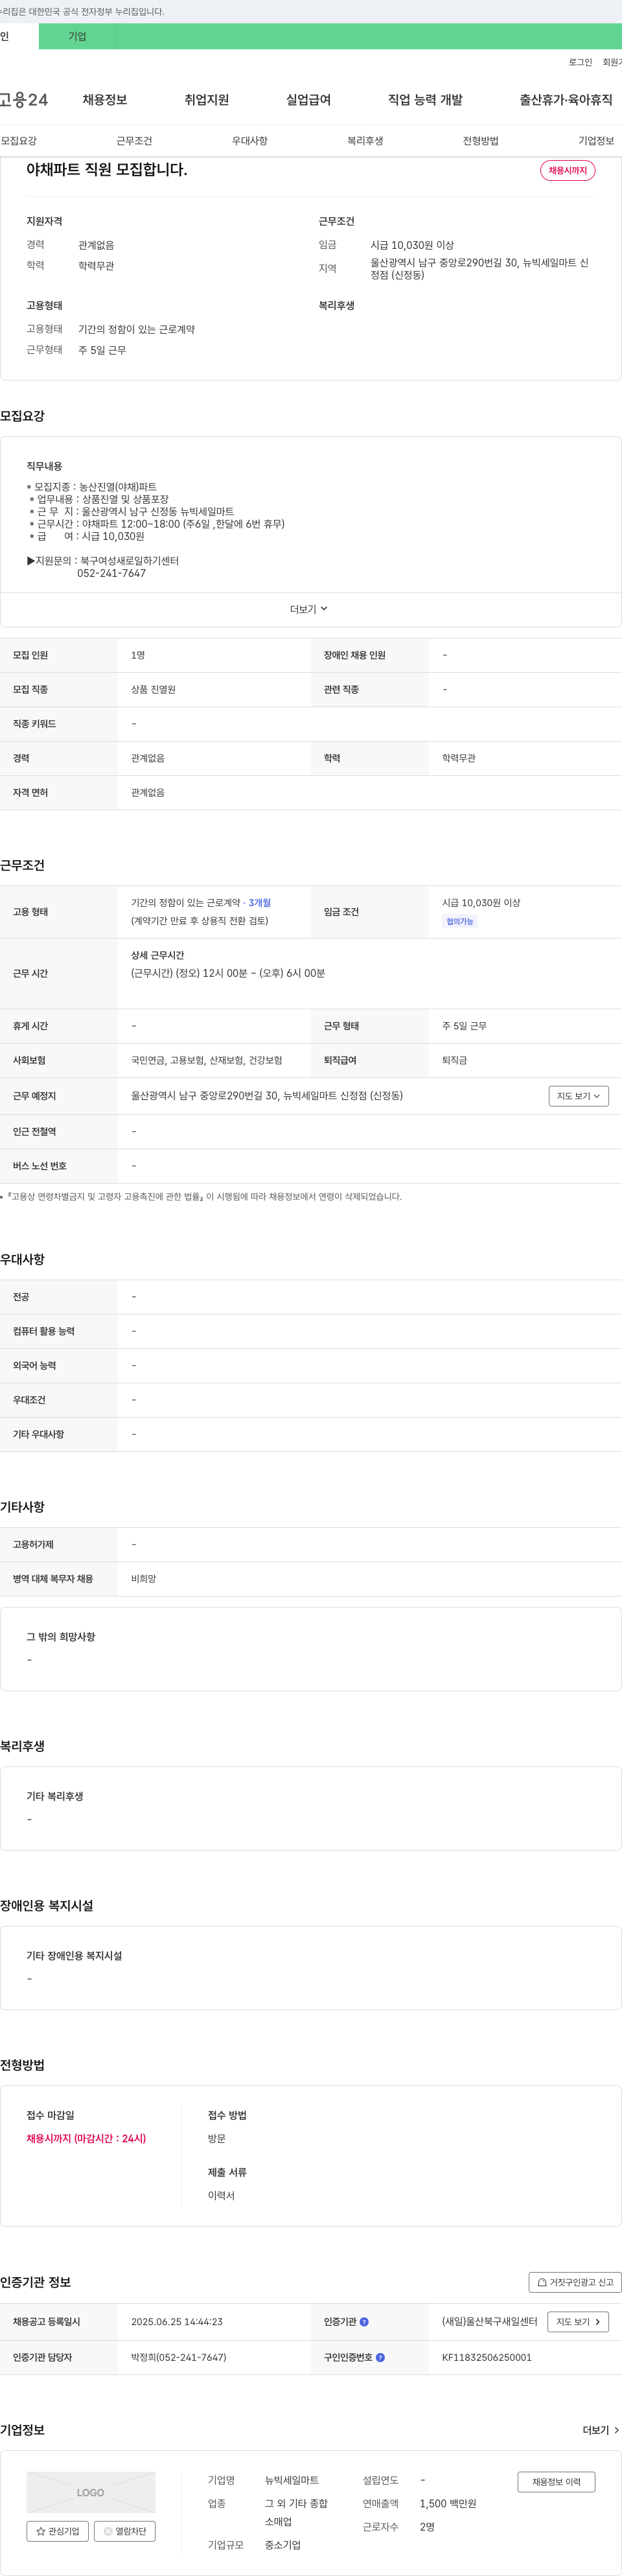Click the 채용시까지 badge near the title

coord(568,170)
